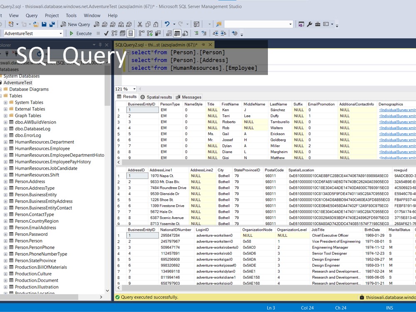This screenshot has height=312, width=416.
Task: Expand the HumanResources.Employee table node
Action: point(5,149)
